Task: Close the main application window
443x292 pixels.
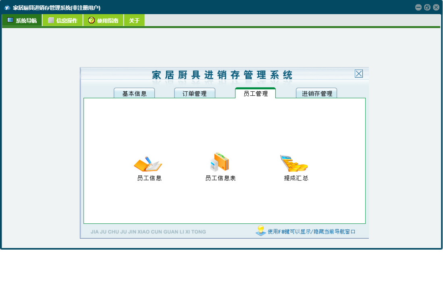Action: (436, 7)
